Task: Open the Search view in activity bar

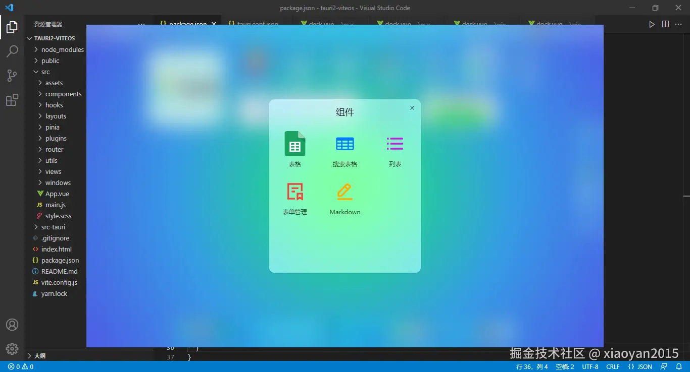Action: pos(12,51)
